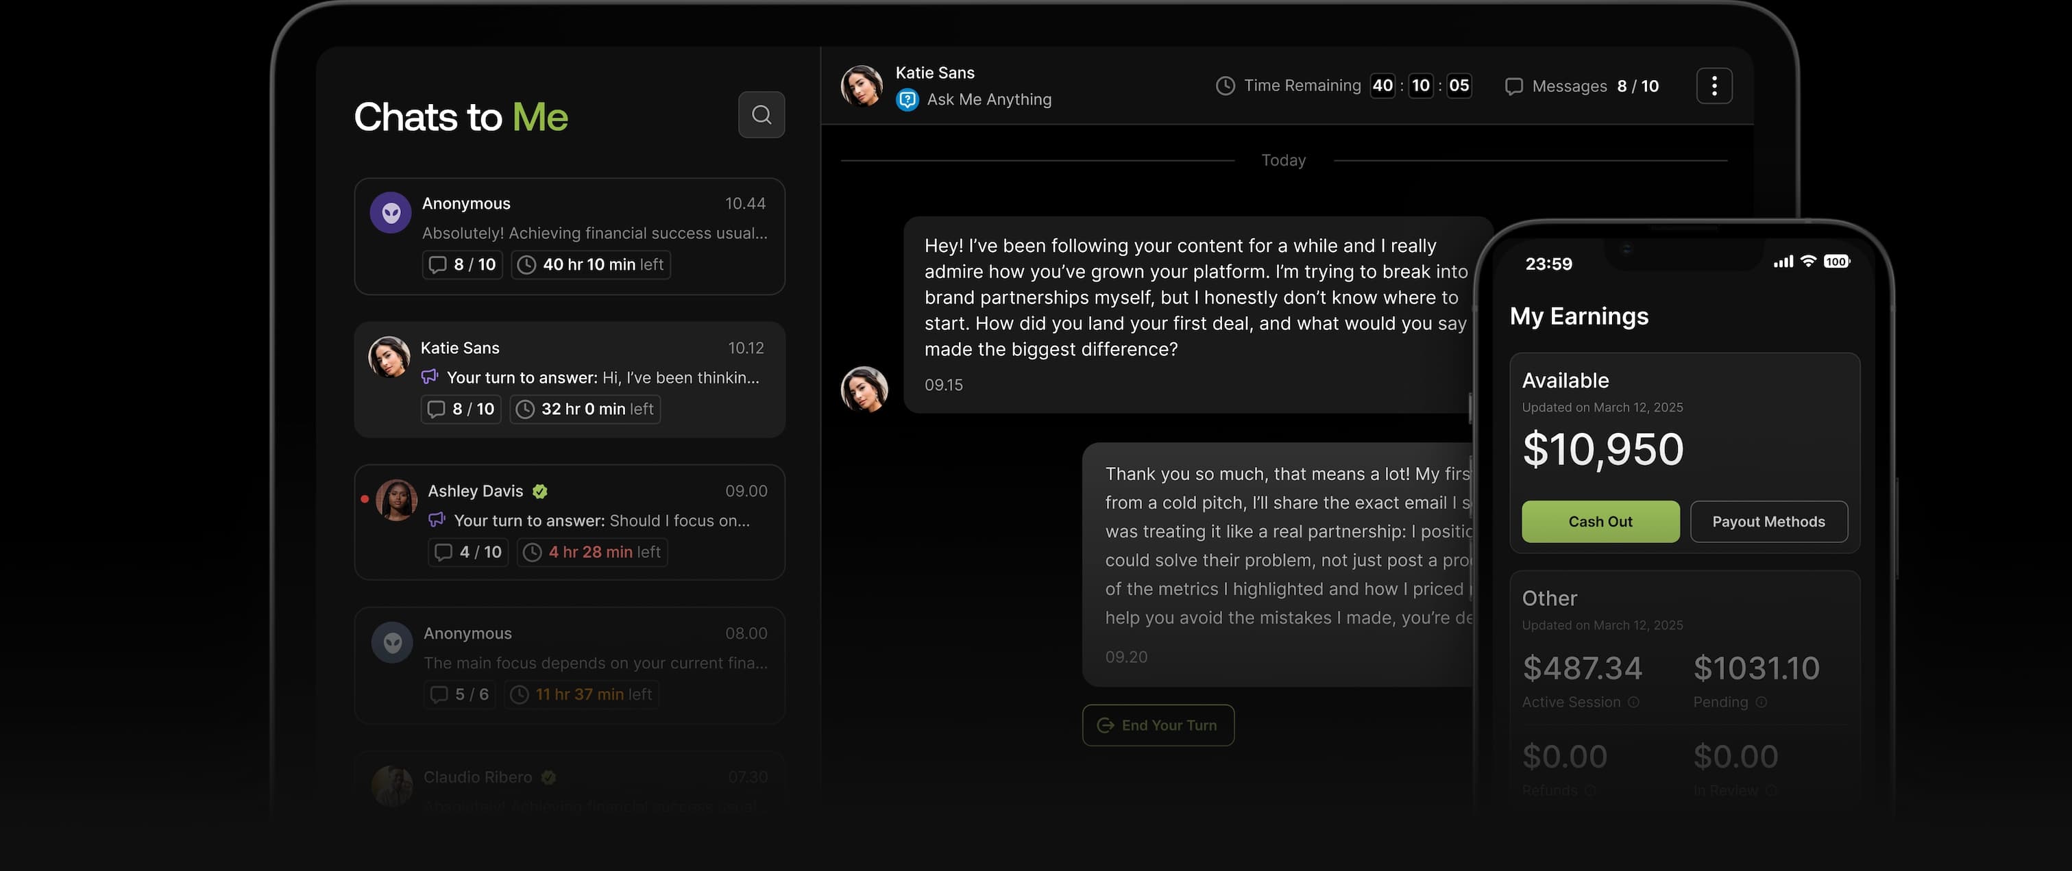Click message icon beside 4 / 10
This screenshot has width=2072, height=871.
tap(442, 552)
